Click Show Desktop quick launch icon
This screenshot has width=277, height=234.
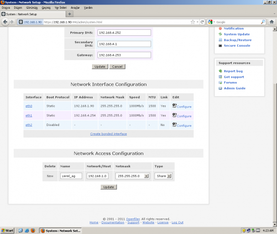[x=21, y=231]
